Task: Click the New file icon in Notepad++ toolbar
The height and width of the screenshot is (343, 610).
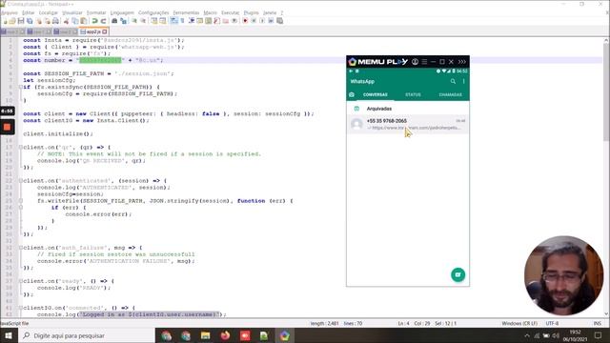Action: 5,21
